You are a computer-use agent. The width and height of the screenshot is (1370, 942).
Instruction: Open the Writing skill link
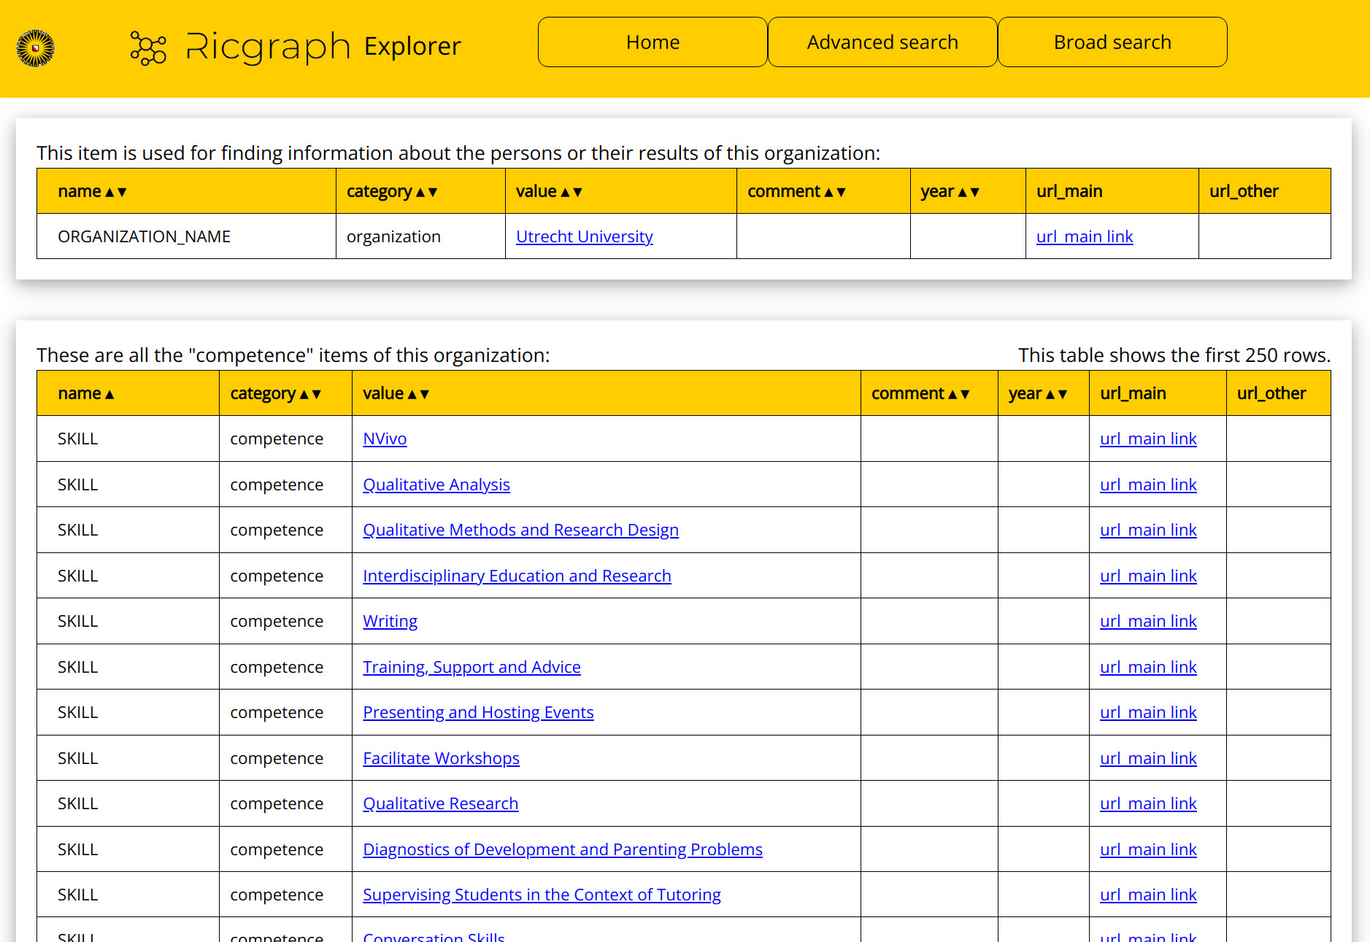point(390,621)
